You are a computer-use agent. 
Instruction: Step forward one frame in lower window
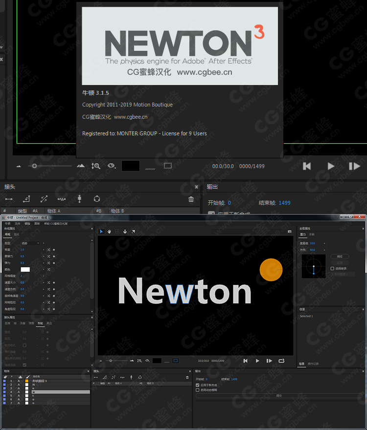269,361
